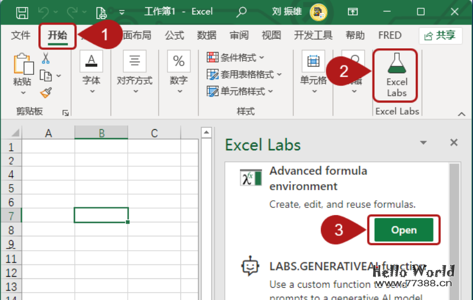Open the 视图 ribbon tab
The width and height of the screenshot is (473, 300).
271,35
